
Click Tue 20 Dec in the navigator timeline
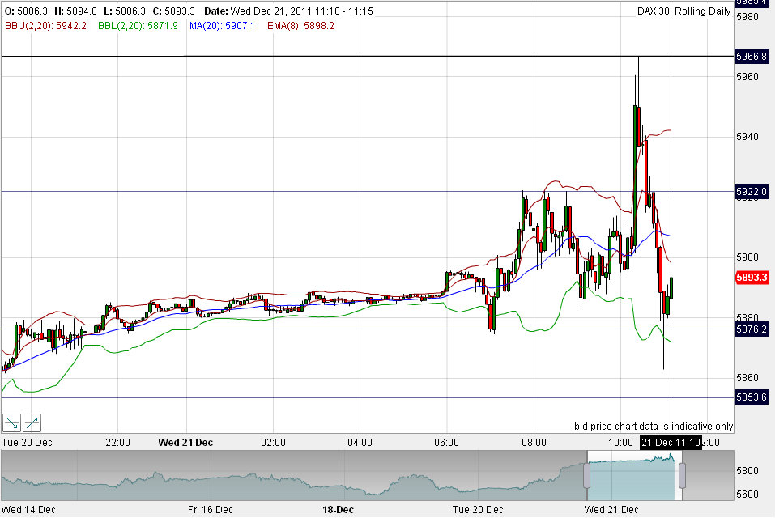tap(478, 510)
